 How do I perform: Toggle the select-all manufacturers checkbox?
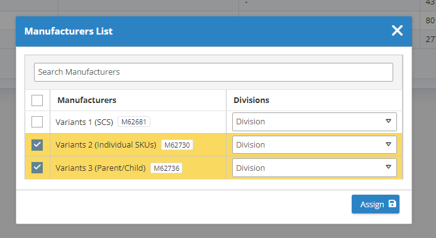37,100
